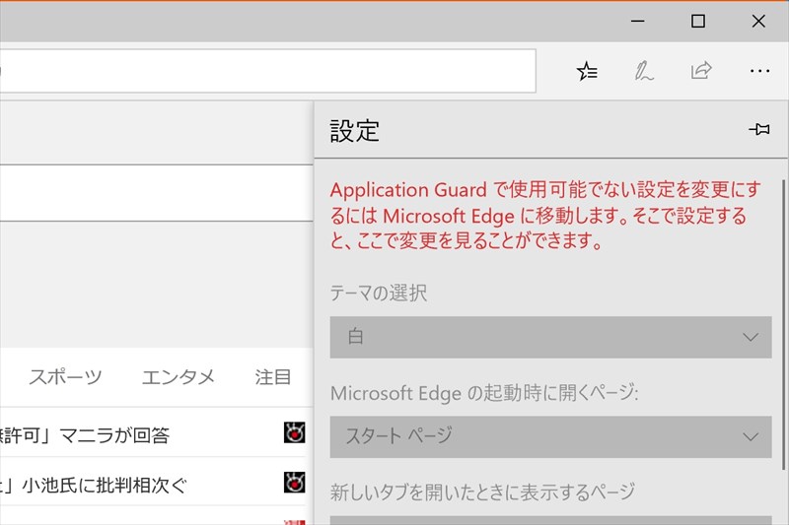Viewport: 789px width, 525px height.
Task: Maximize the Edge window
Action: pyautogui.click(x=698, y=21)
